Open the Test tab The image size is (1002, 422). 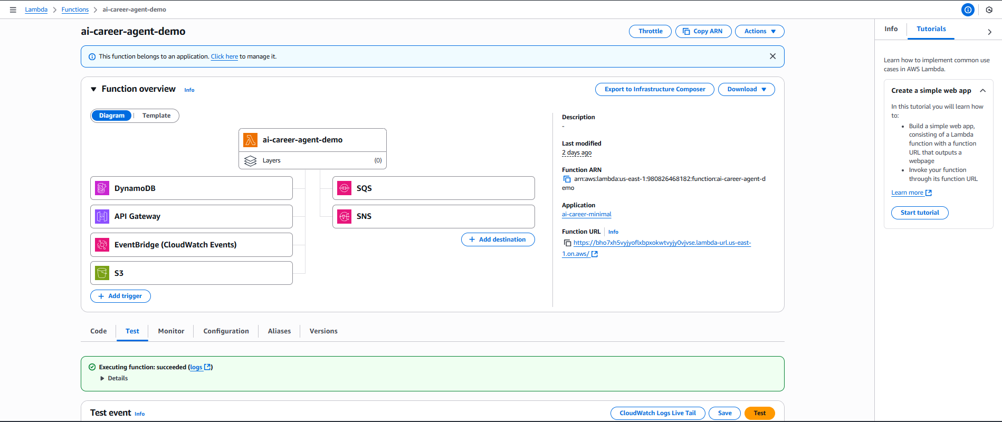pos(132,331)
